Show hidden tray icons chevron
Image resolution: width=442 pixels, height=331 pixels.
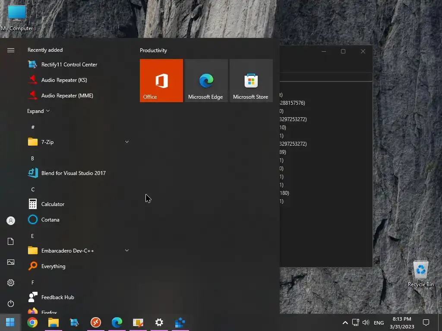coord(345,322)
